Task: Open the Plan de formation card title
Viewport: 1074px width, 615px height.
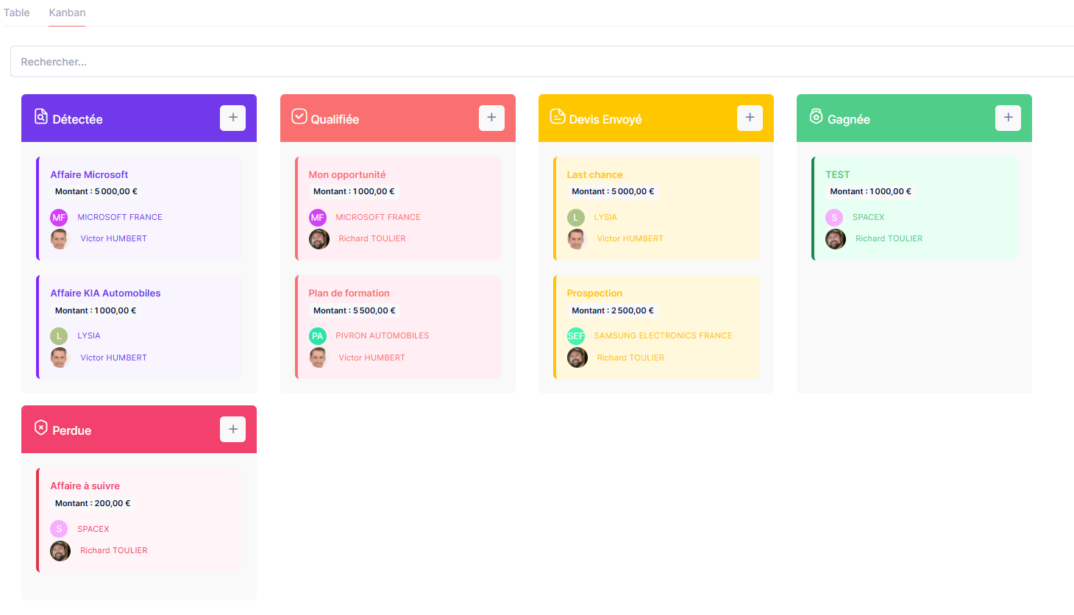Action: (x=349, y=293)
